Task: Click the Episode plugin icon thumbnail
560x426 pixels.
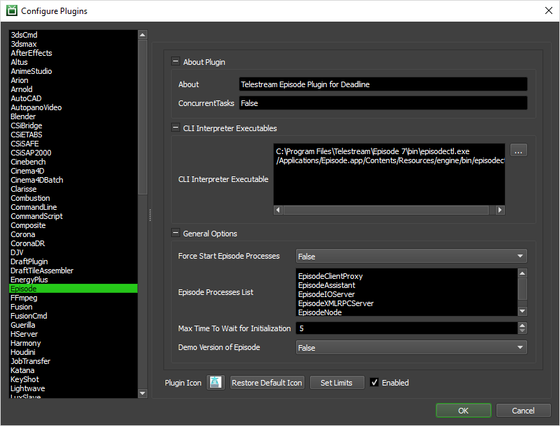Action: [x=216, y=382]
